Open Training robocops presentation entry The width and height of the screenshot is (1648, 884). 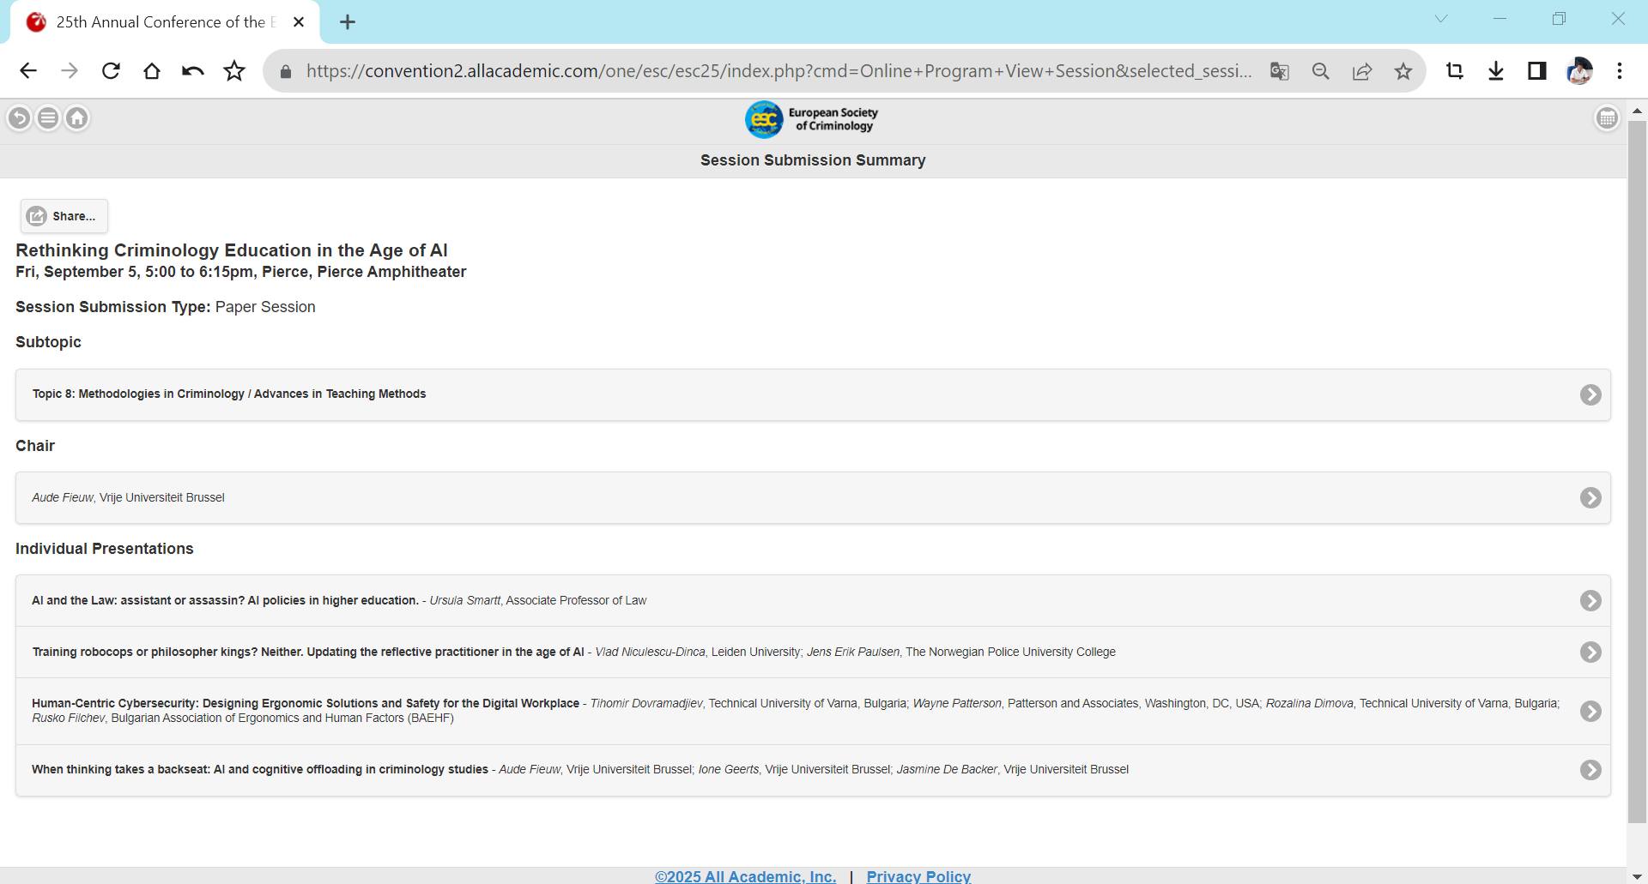coord(1590,652)
